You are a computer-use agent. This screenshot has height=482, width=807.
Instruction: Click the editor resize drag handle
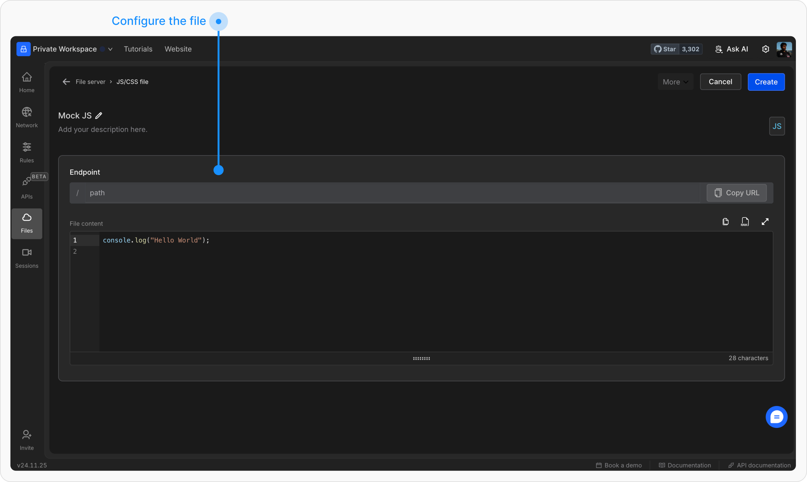coord(421,358)
